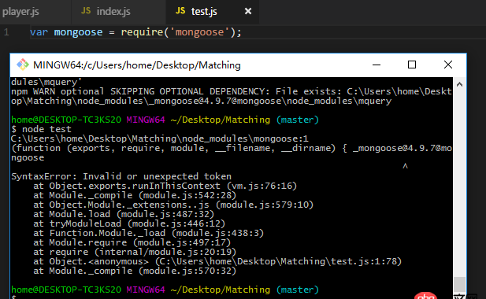Click the MINGW64 window title text
Screen dimensions: 486x299
pyautogui.click(x=137, y=65)
